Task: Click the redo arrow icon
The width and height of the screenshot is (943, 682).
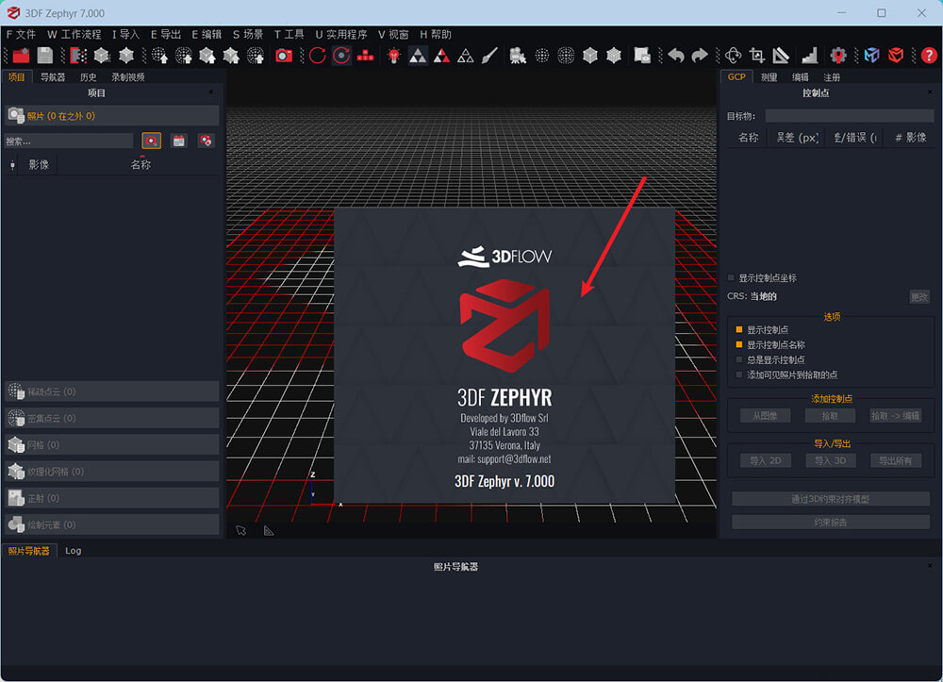Action: point(700,56)
